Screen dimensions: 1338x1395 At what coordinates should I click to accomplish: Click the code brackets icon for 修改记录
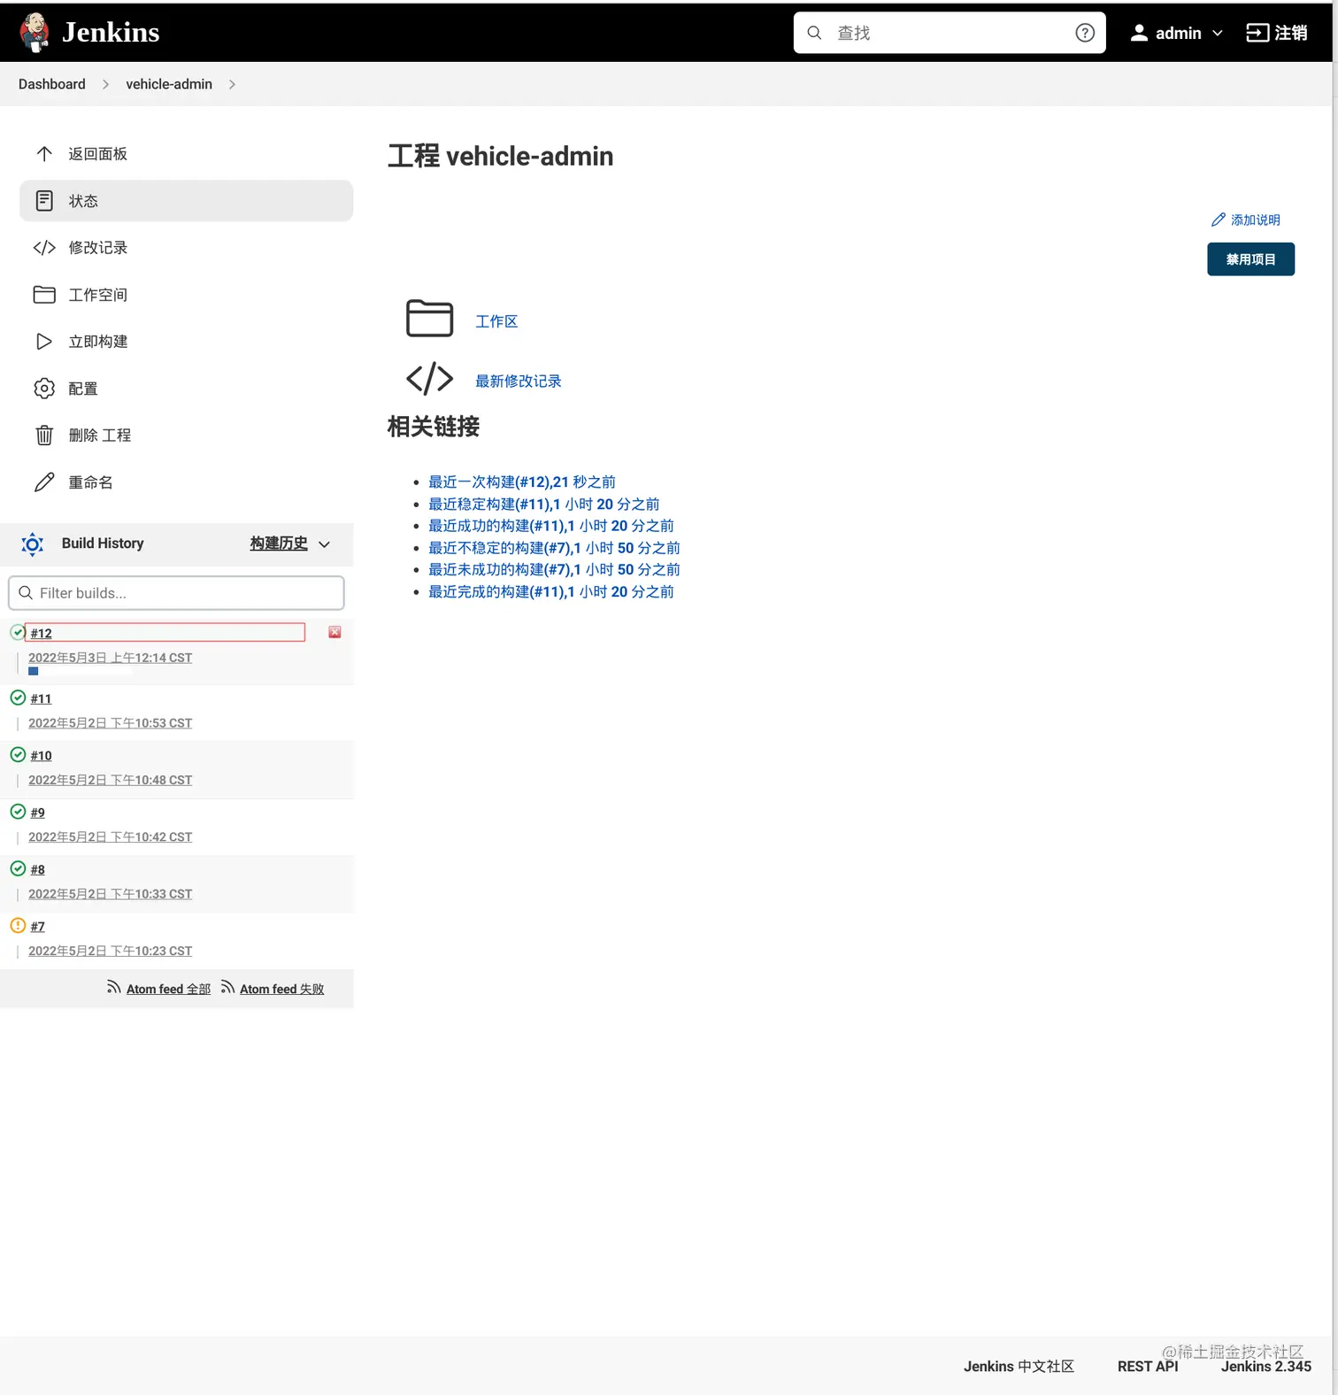pos(44,248)
